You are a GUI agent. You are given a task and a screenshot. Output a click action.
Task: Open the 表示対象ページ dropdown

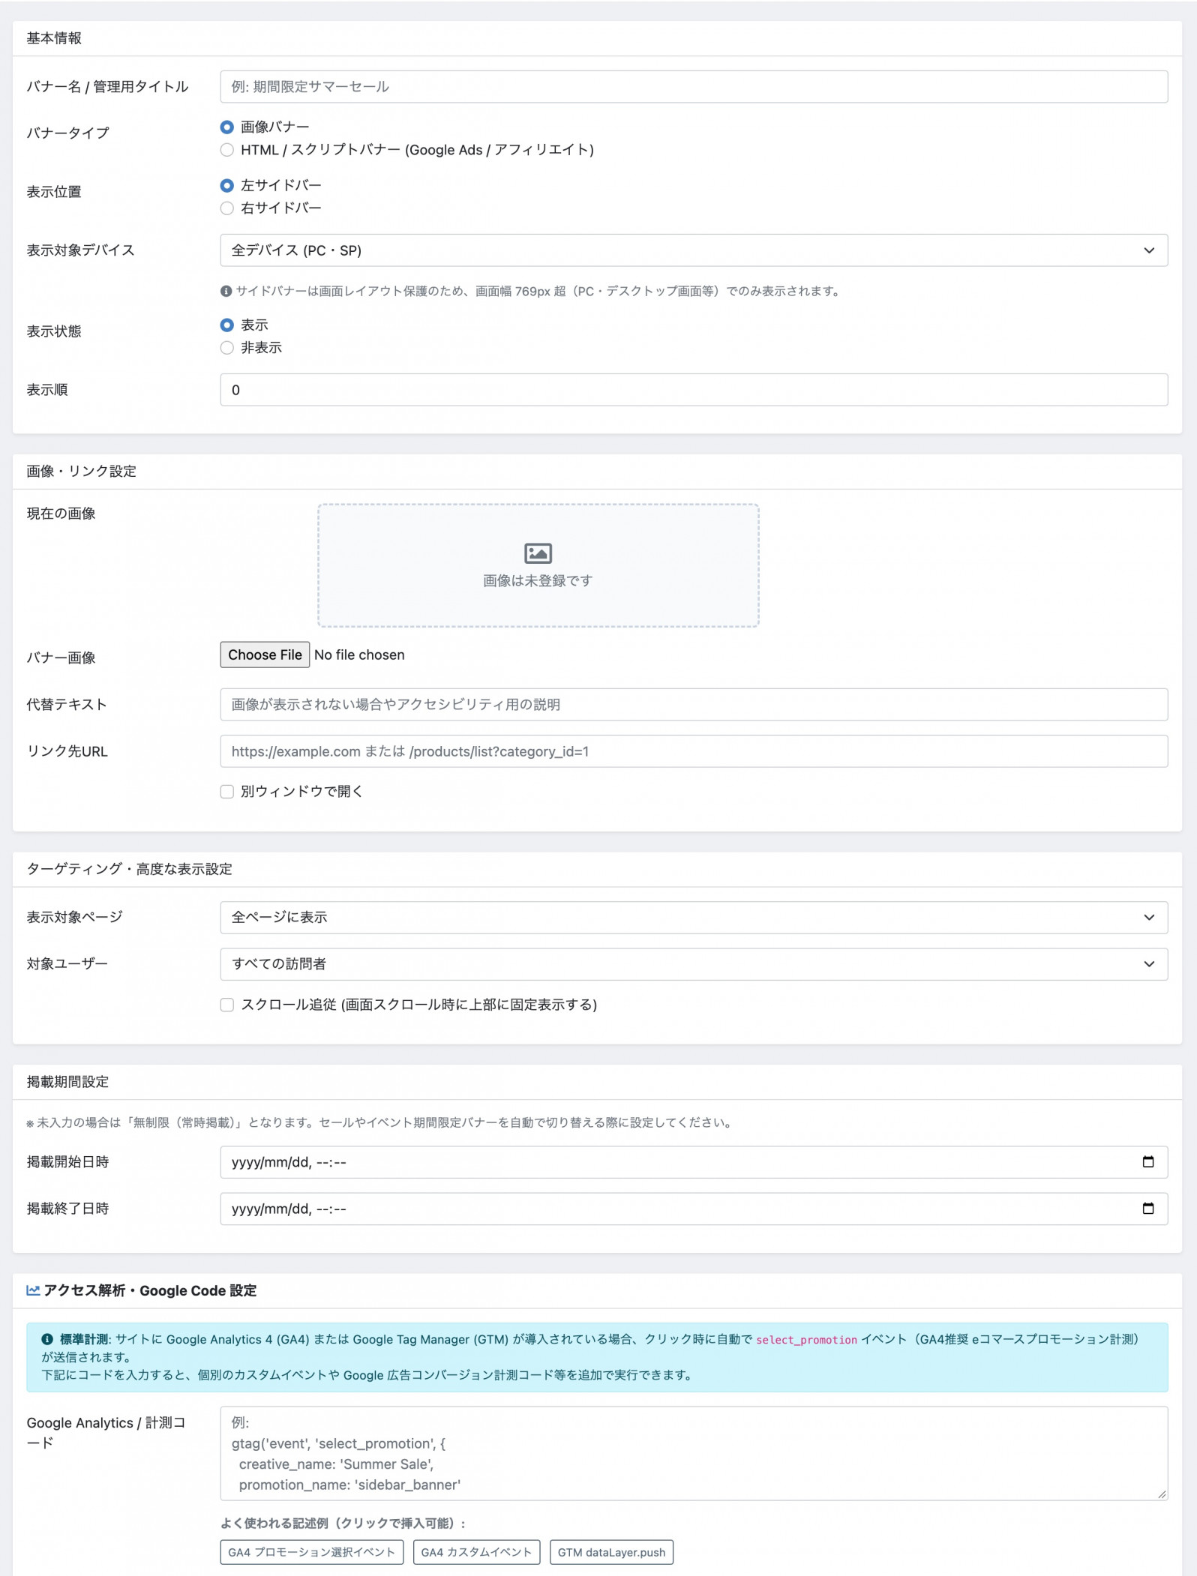[x=694, y=917]
